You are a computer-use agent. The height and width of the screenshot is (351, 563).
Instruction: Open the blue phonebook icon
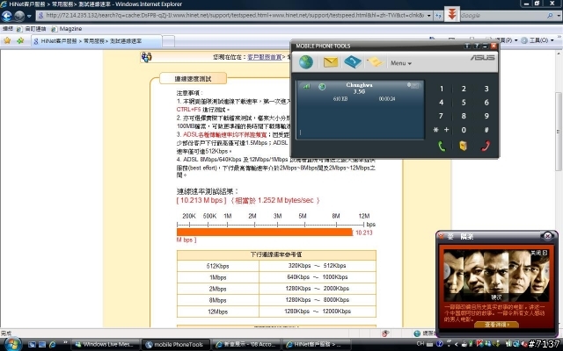click(353, 62)
